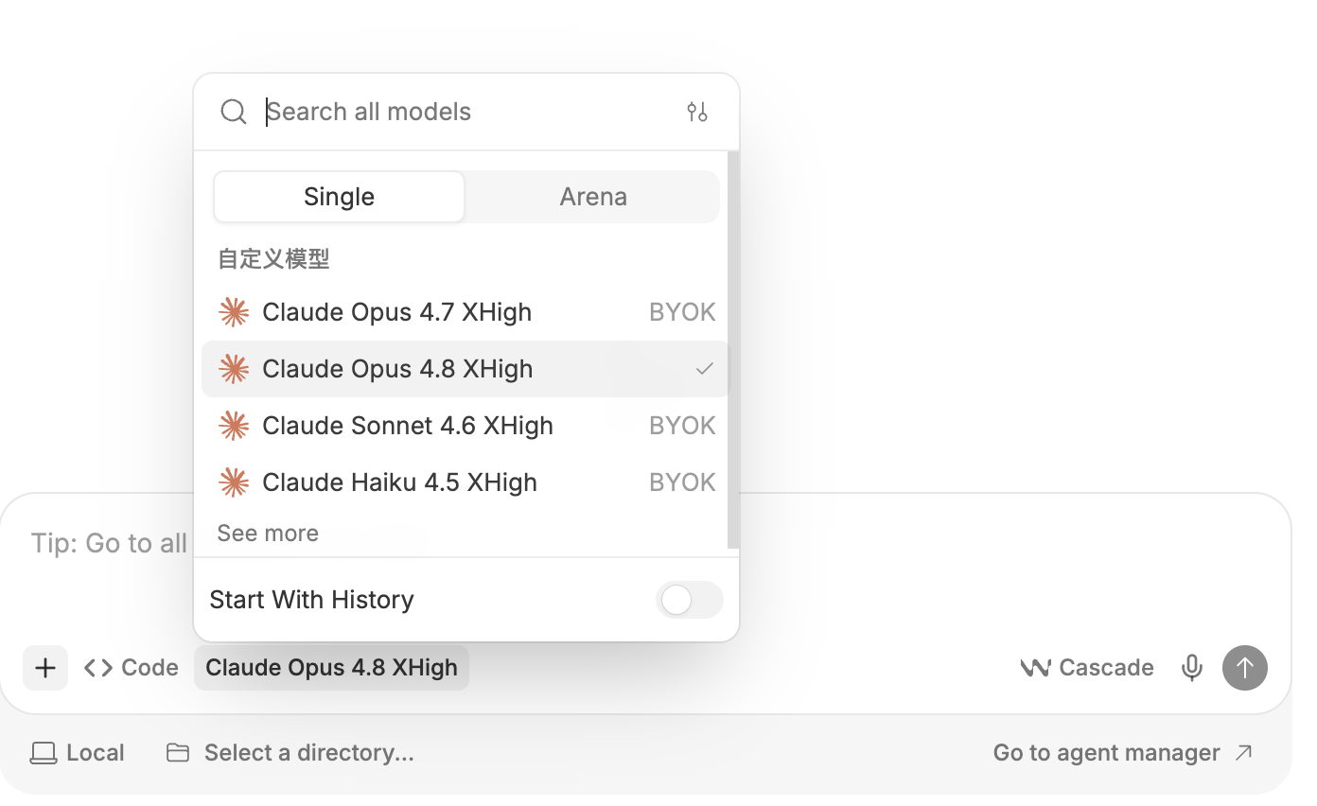Click the BYOK label on Claude Haiku 4.5
This screenshot has width=1317, height=806.
pyautogui.click(x=682, y=482)
